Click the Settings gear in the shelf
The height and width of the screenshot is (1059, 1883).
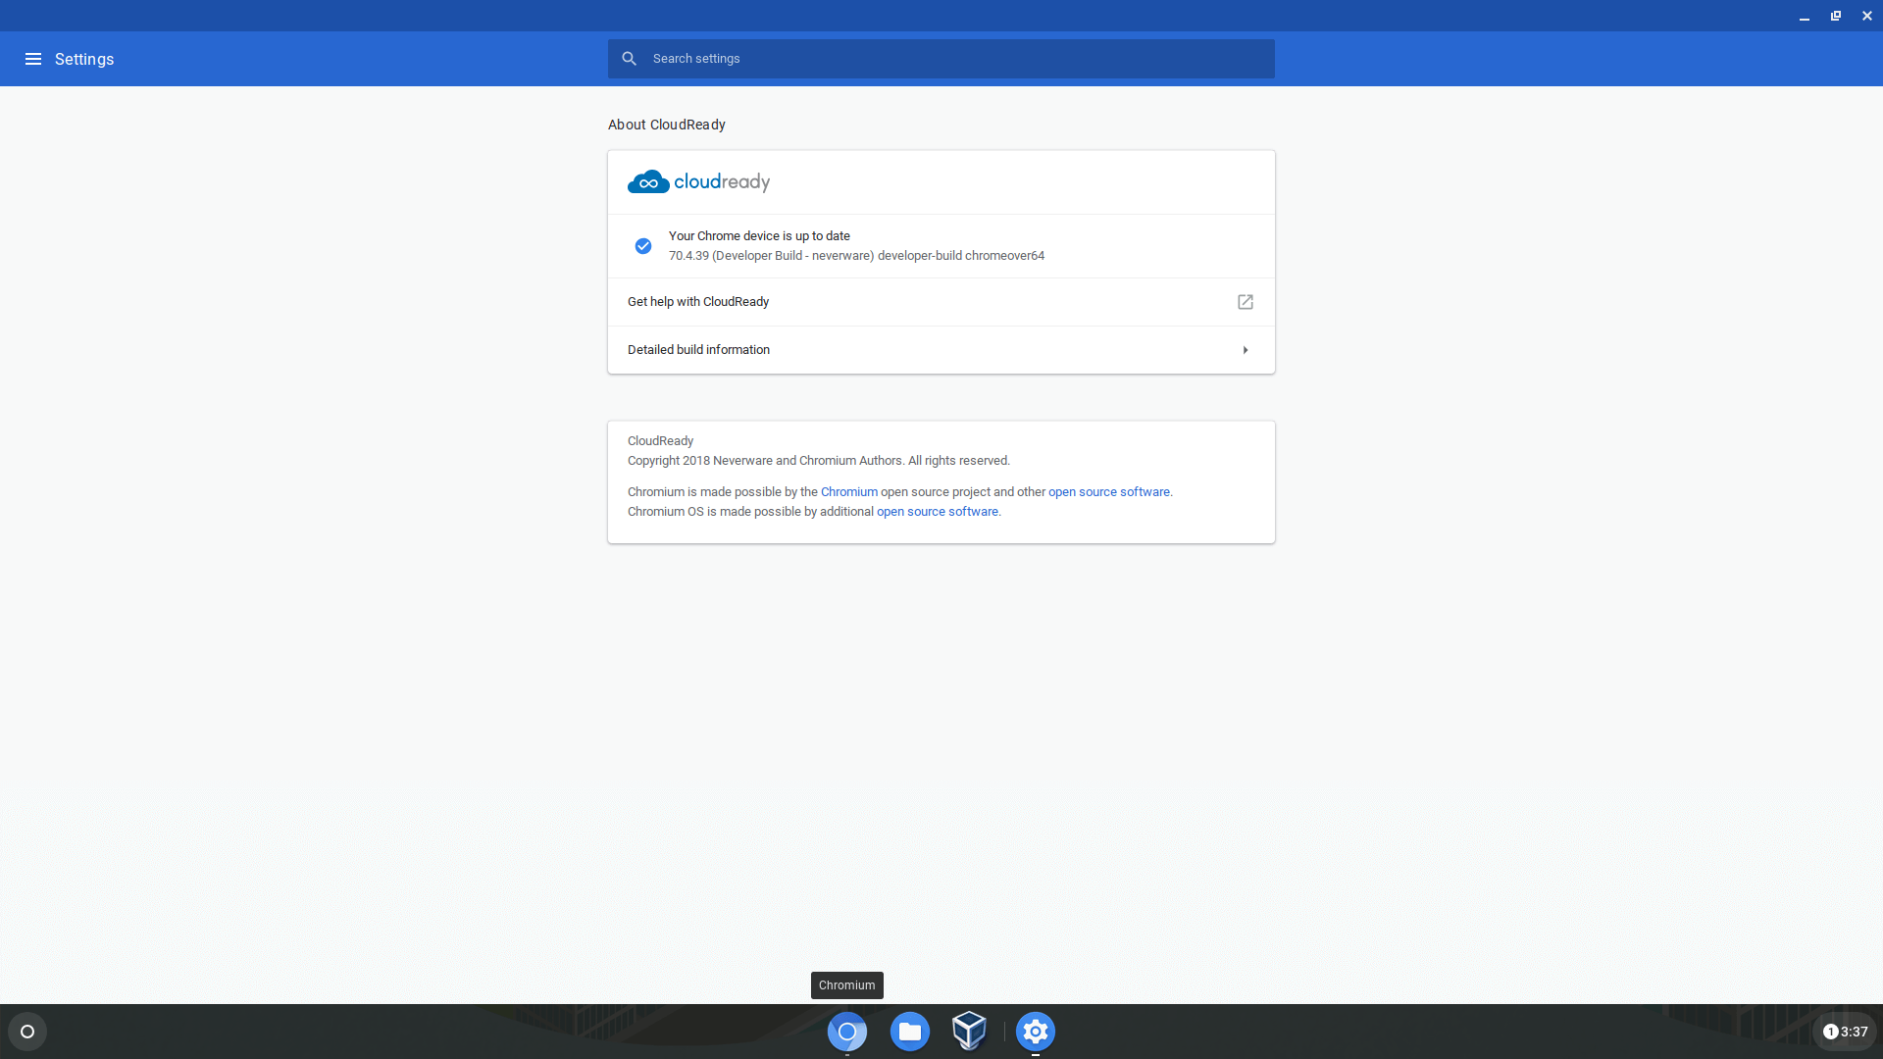coord(1036,1032)
